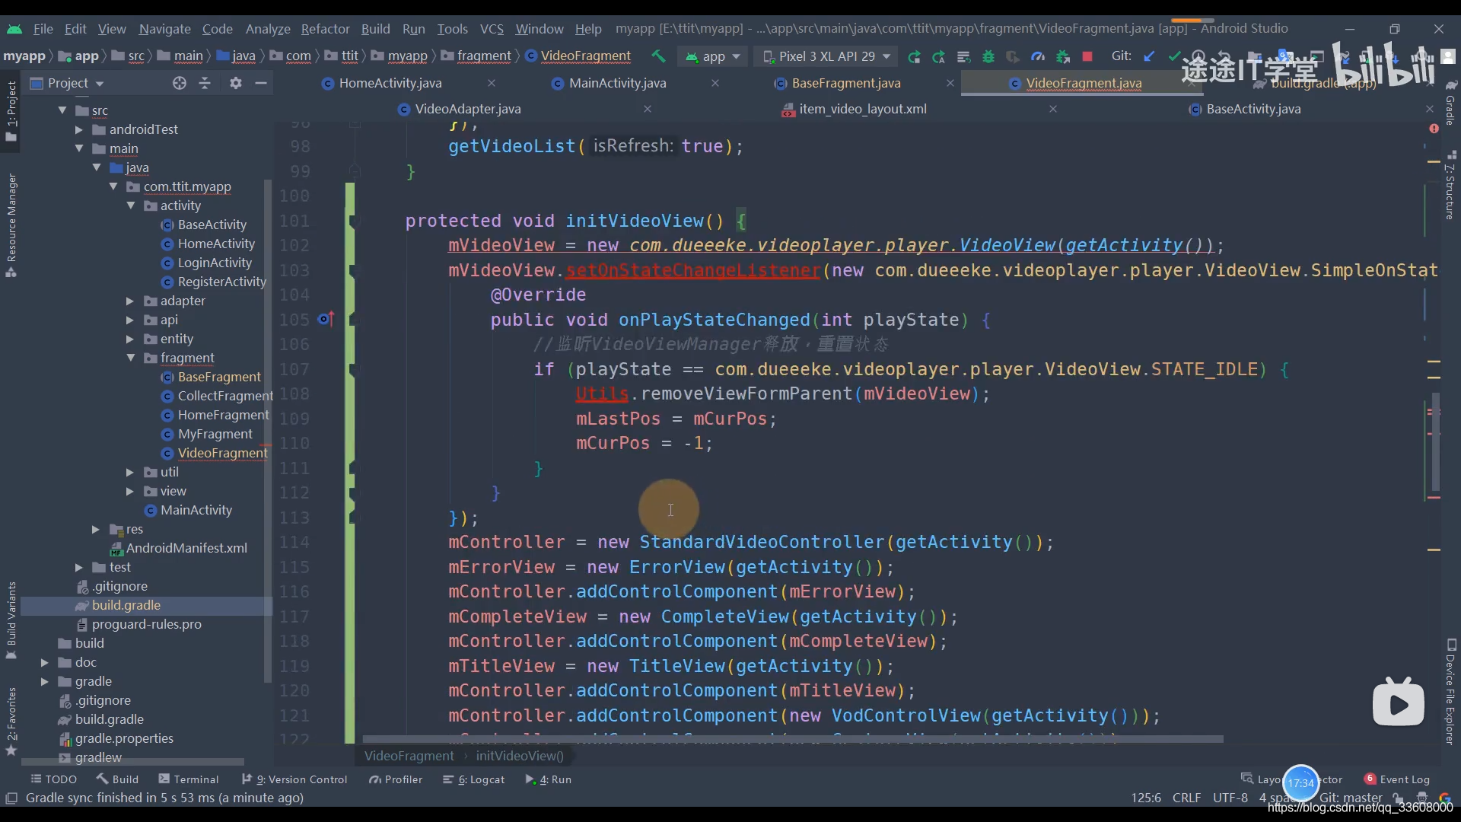Viewport: 1461px width, 822px height.
Task: Switch to BaseFragment.java tab
Action: pos(845,83)
